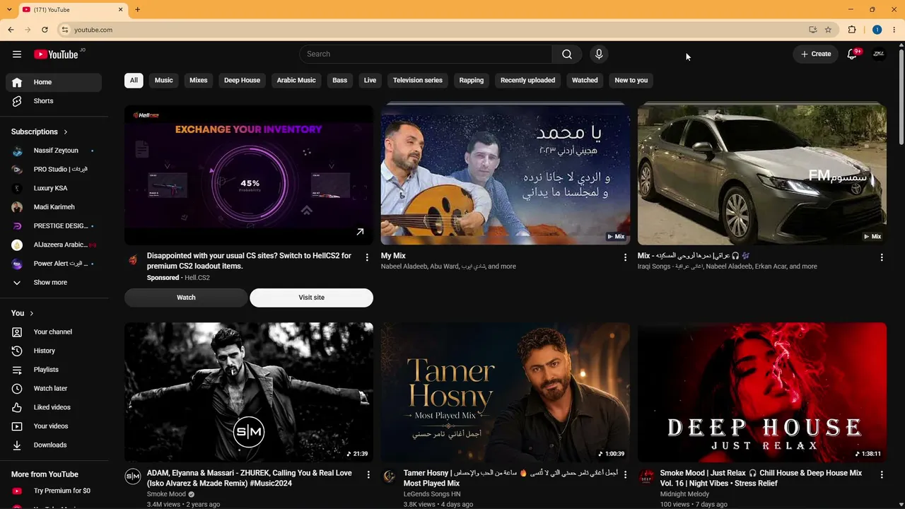Expand Show more subscriptions

coord(54,283)
